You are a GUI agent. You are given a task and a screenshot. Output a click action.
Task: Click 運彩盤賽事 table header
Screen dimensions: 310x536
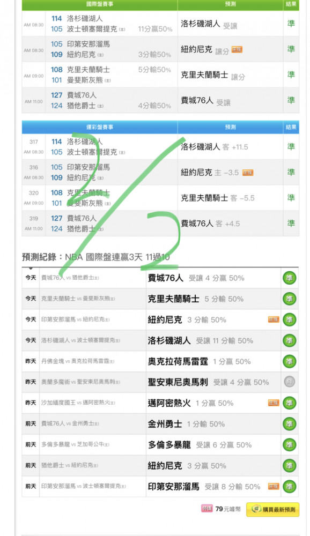point(100,127)
